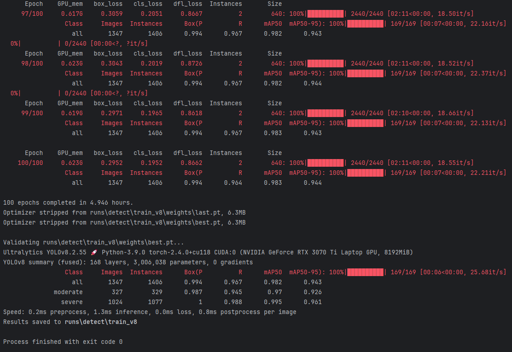
Task: Click dfl_loss value 0.8618
Action: point(191,113)
